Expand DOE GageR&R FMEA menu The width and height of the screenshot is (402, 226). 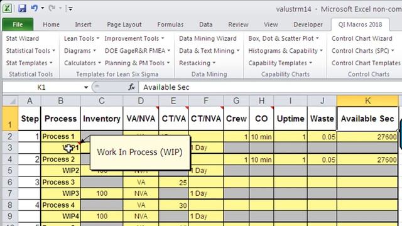click(138, 51)
